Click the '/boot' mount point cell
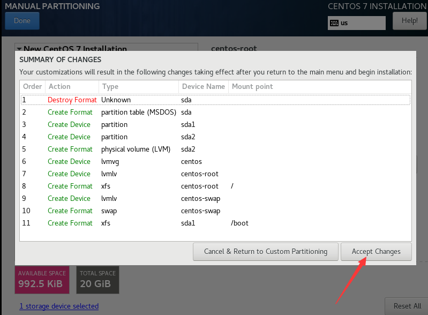 tap(239, 223)
